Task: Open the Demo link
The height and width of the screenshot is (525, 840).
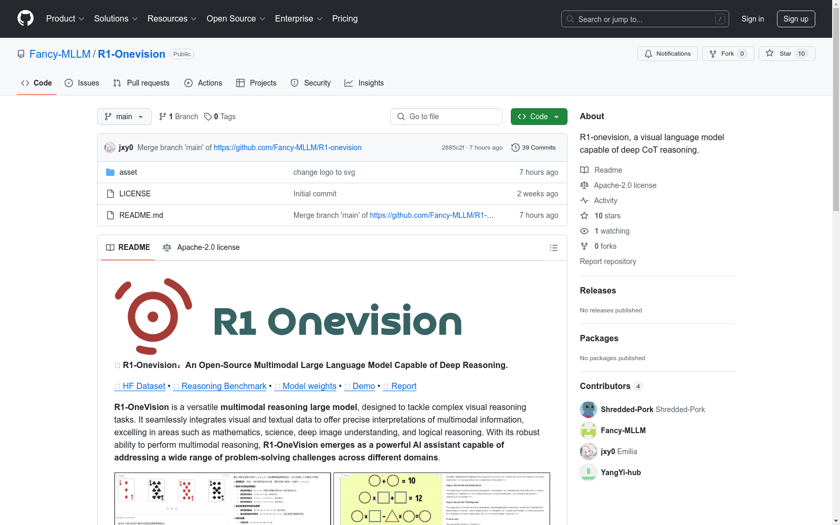Action: click(x=360, y=386)
